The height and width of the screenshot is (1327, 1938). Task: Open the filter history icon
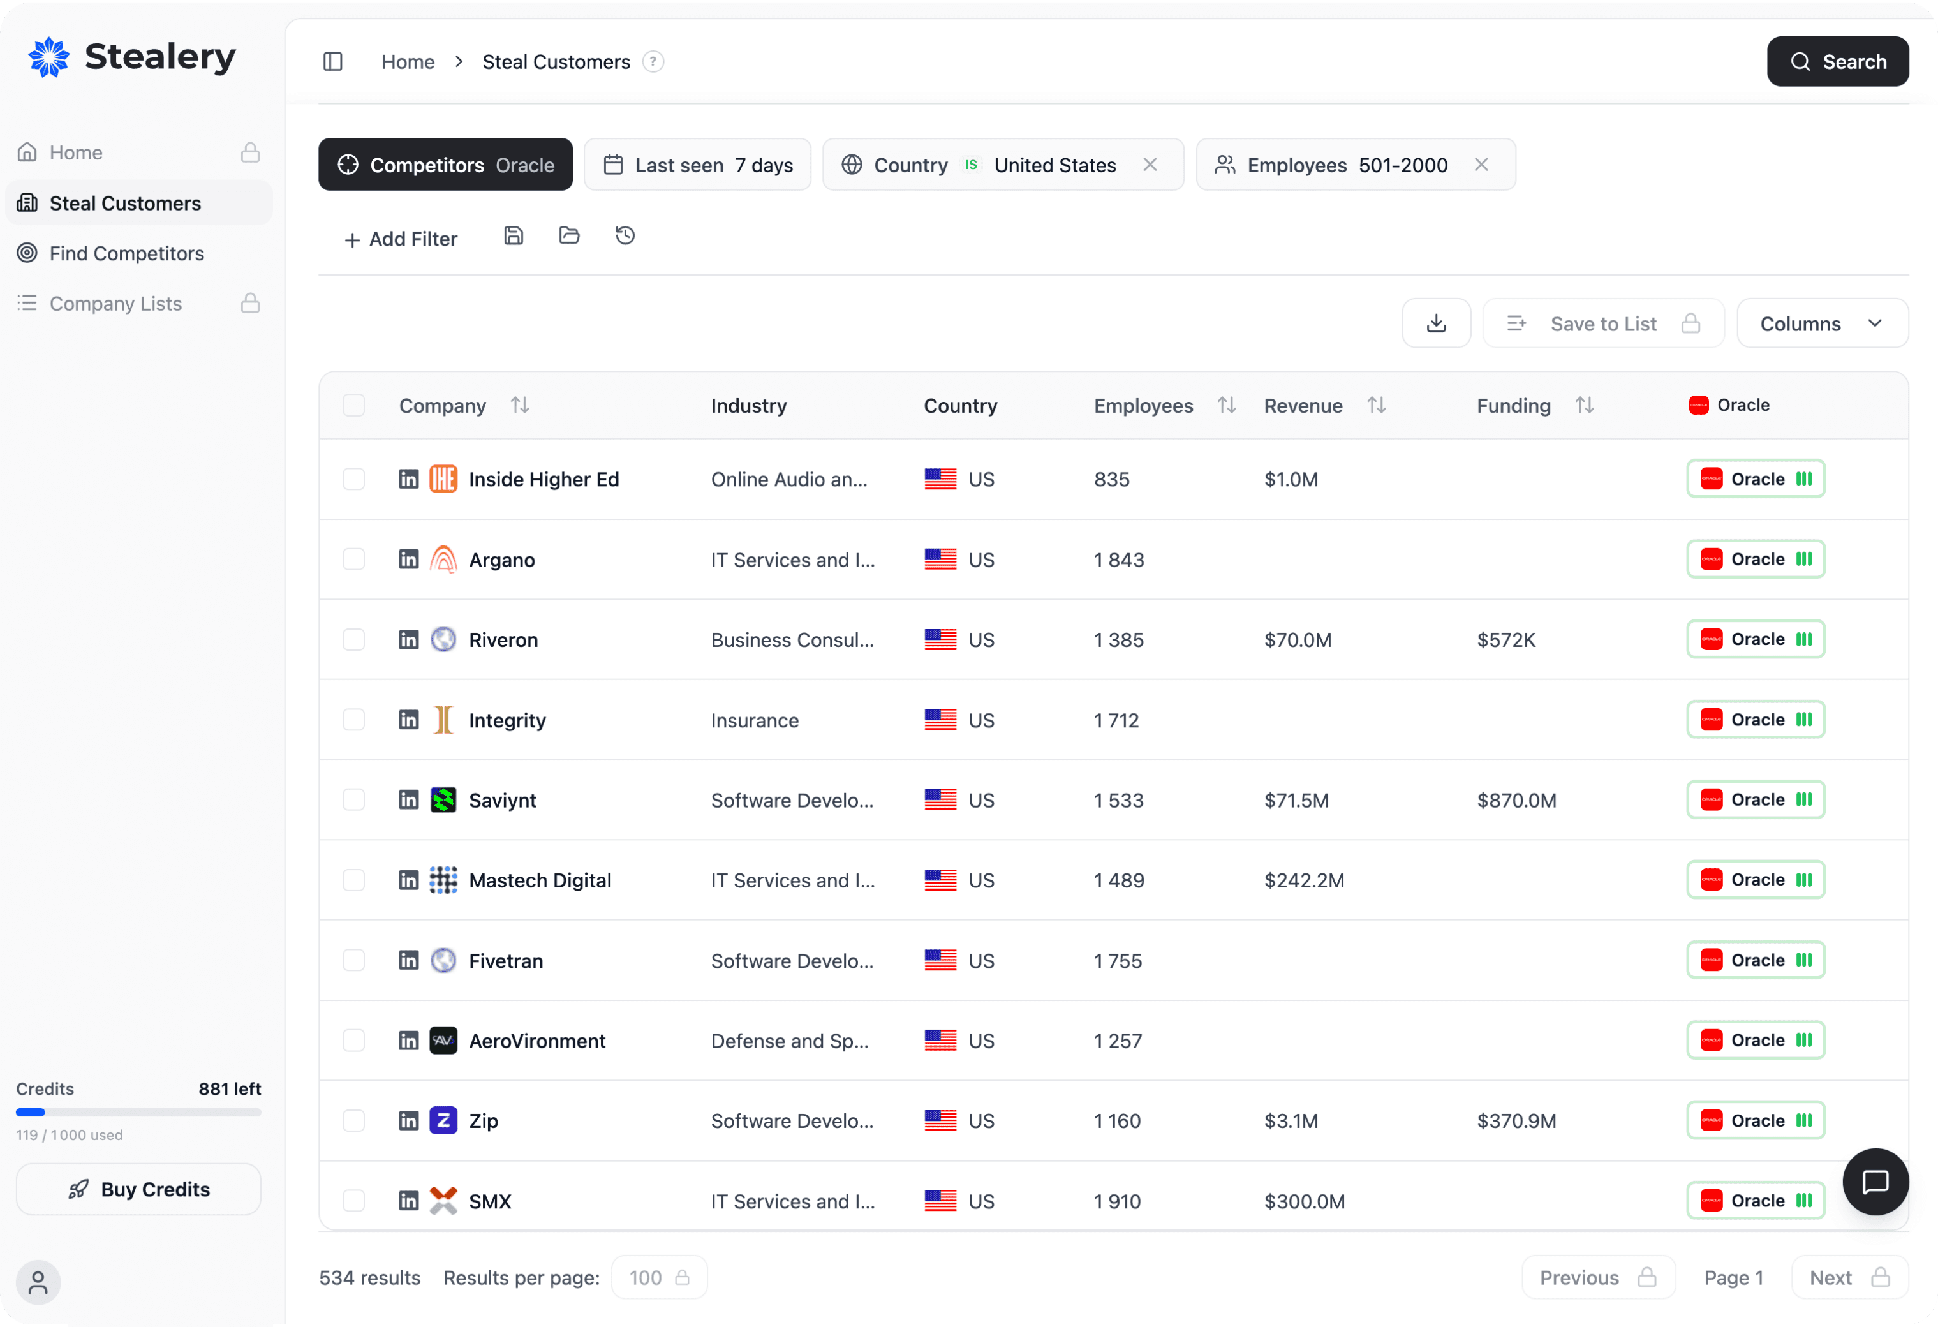625,236
